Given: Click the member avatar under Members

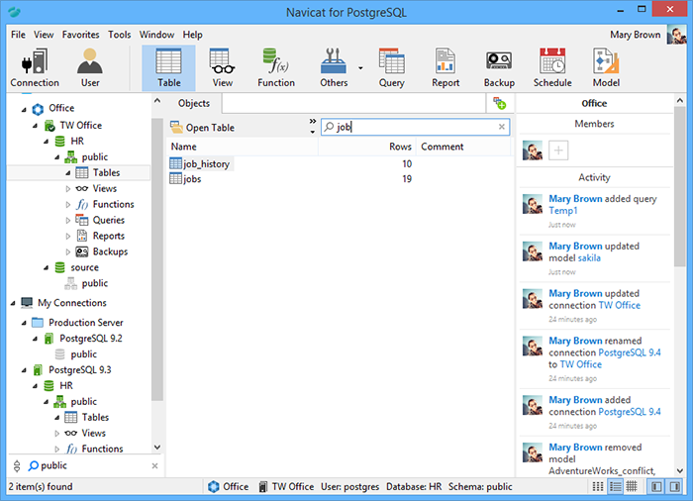Looking at the screenshot, I should (x=533, y=150).
